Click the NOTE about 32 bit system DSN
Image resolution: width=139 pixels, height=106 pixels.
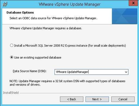point(67,83)
